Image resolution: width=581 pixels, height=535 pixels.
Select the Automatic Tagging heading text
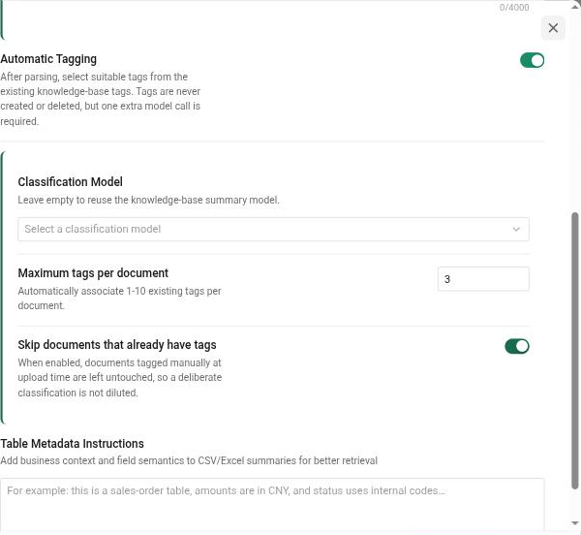48,59
